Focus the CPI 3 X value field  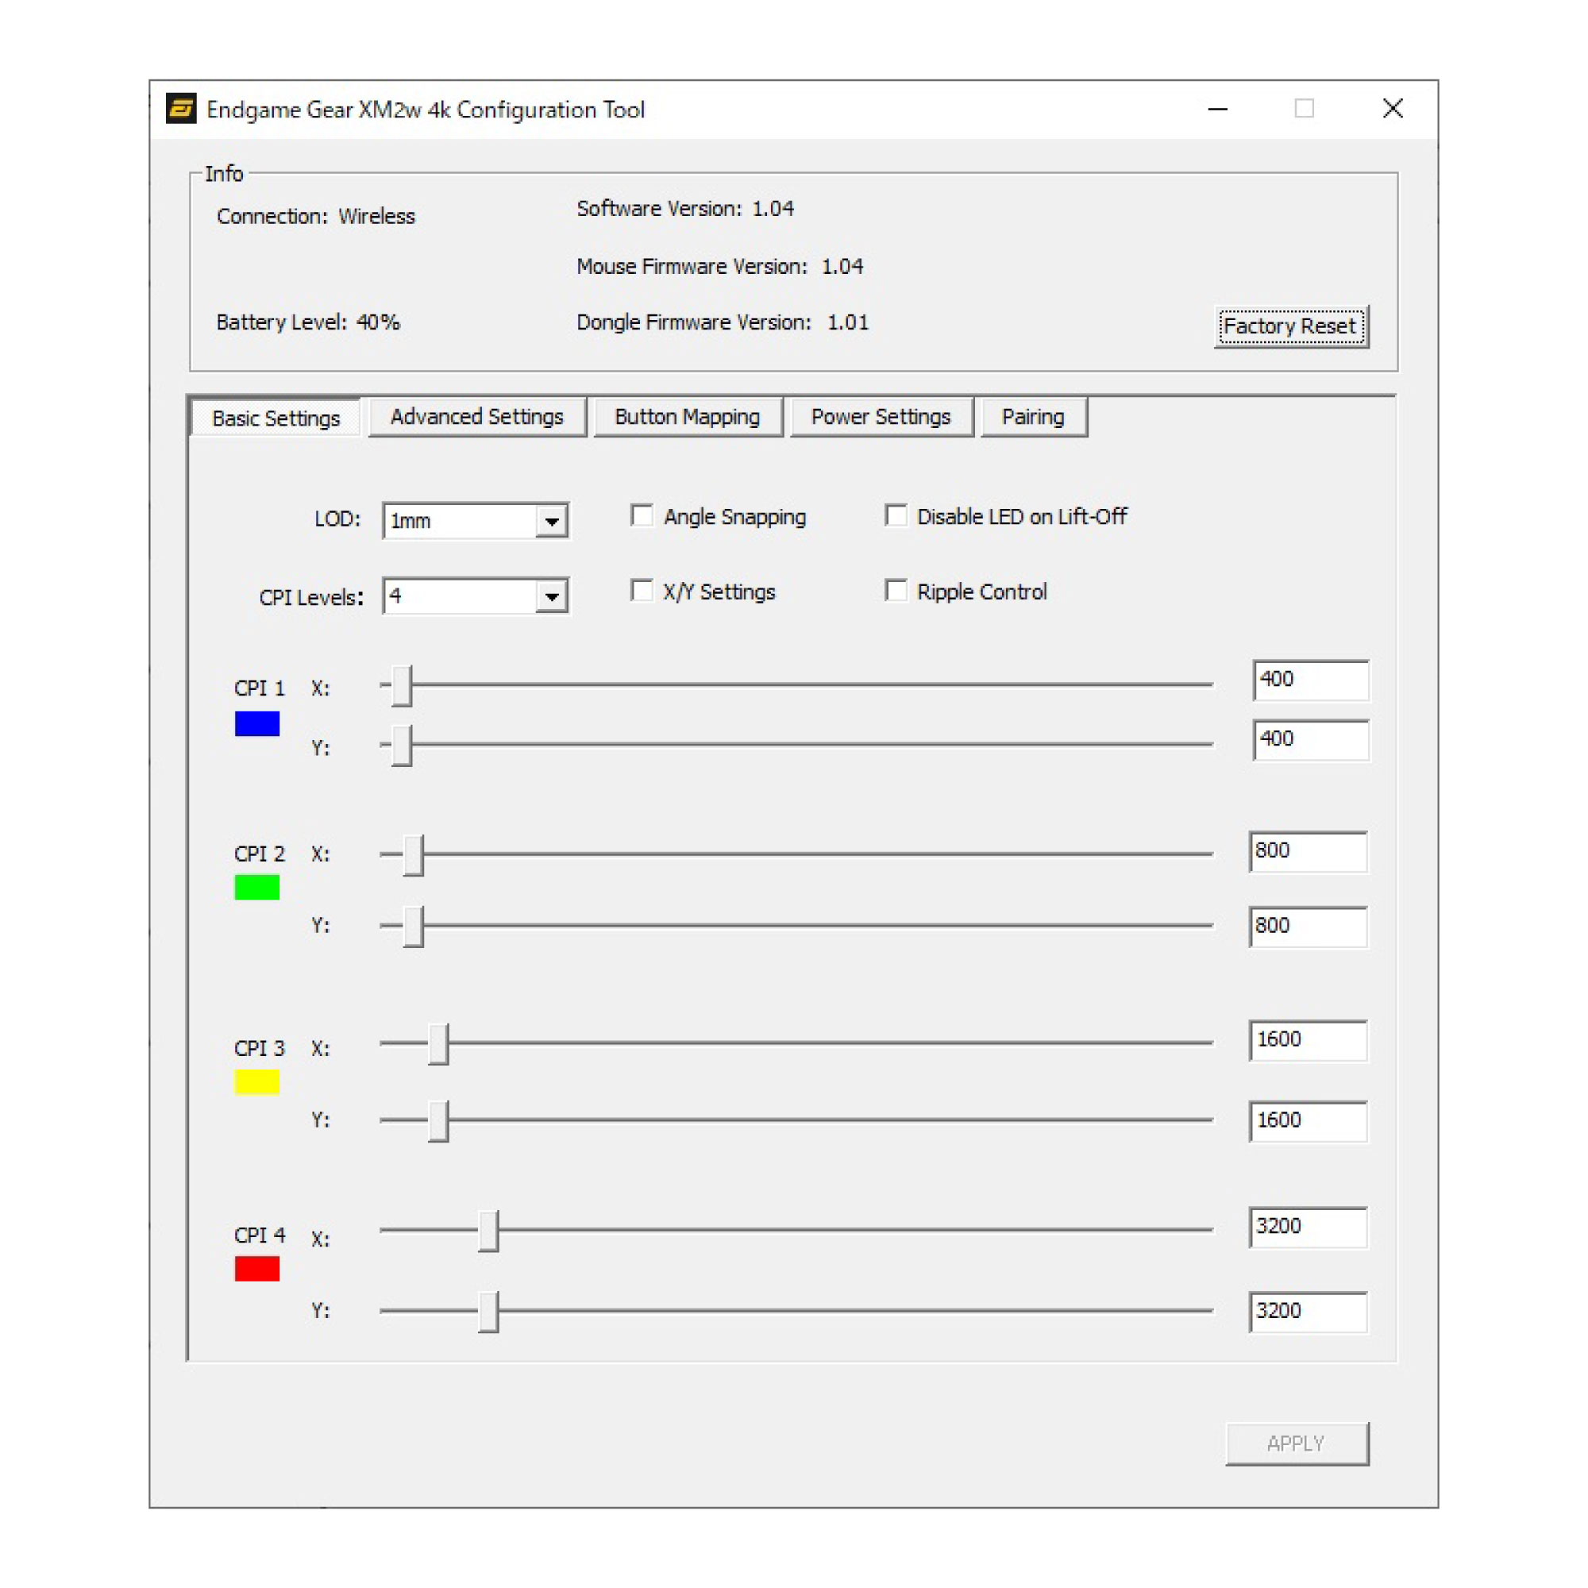tap(1309, 1041)
